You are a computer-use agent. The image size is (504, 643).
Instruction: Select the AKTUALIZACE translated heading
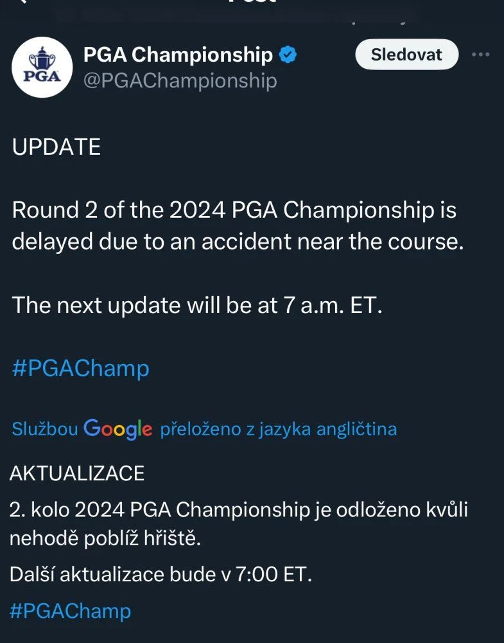click(x=76, y=474)
